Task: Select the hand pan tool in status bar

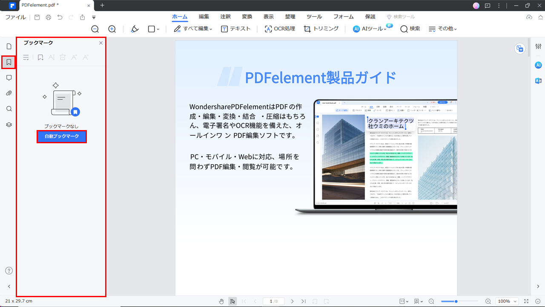Action: [221, 301]
